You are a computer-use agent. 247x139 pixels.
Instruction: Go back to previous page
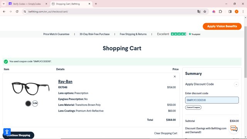click(4, 12)
